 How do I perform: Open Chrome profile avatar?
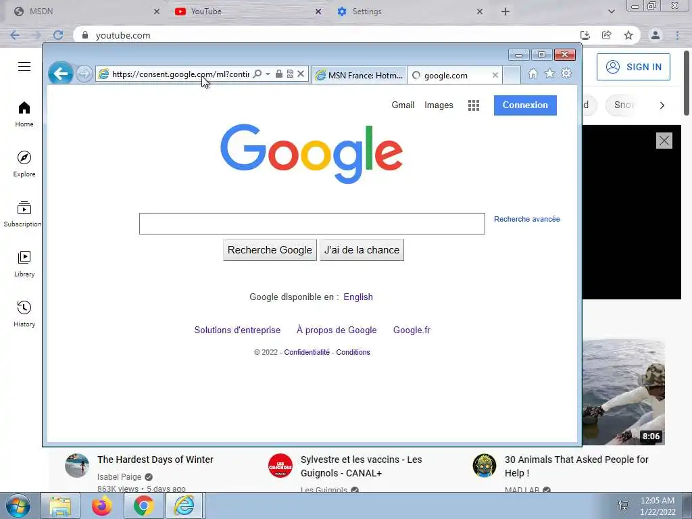(x=656, y=35)
